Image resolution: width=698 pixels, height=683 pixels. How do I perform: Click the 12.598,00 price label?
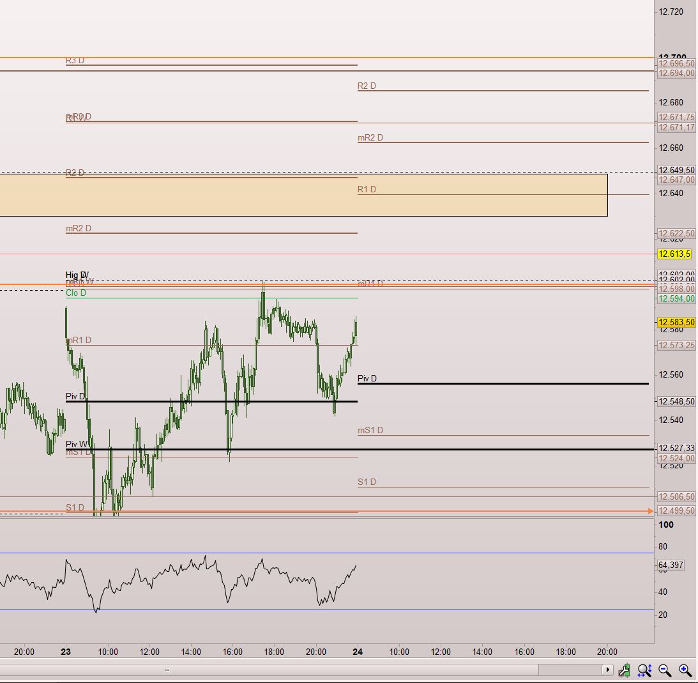click(676, 289)
